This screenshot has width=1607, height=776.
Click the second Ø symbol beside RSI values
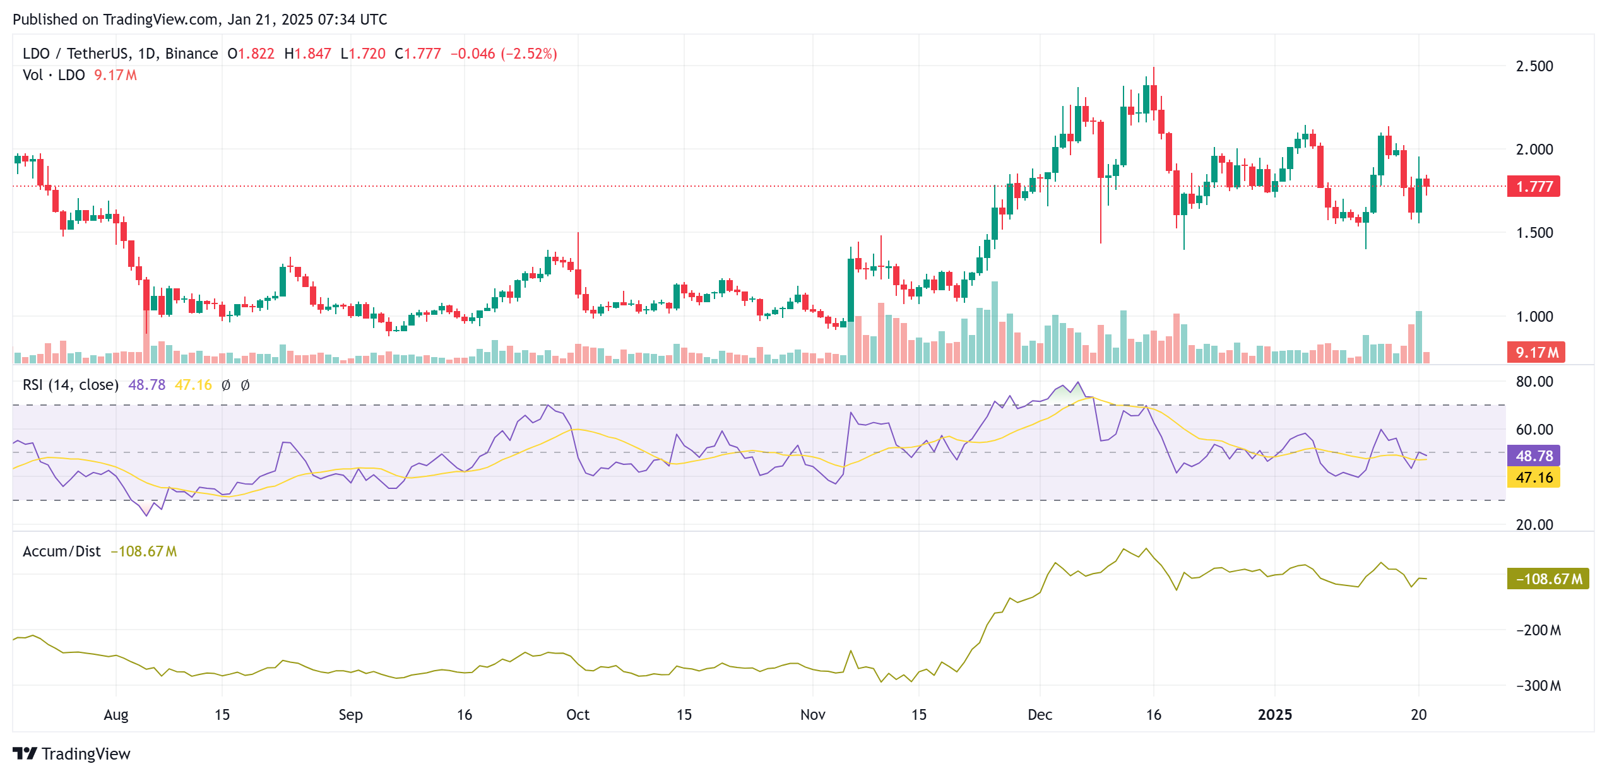click(245, 384)
